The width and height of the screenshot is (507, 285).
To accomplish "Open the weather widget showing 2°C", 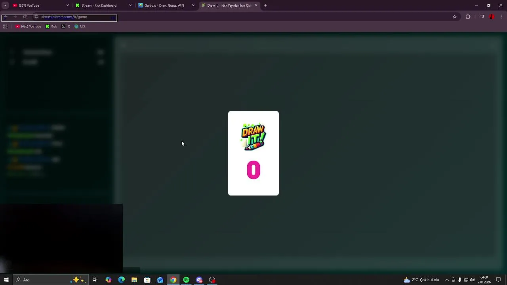I will pyautogui.click(x=421, y=280).
